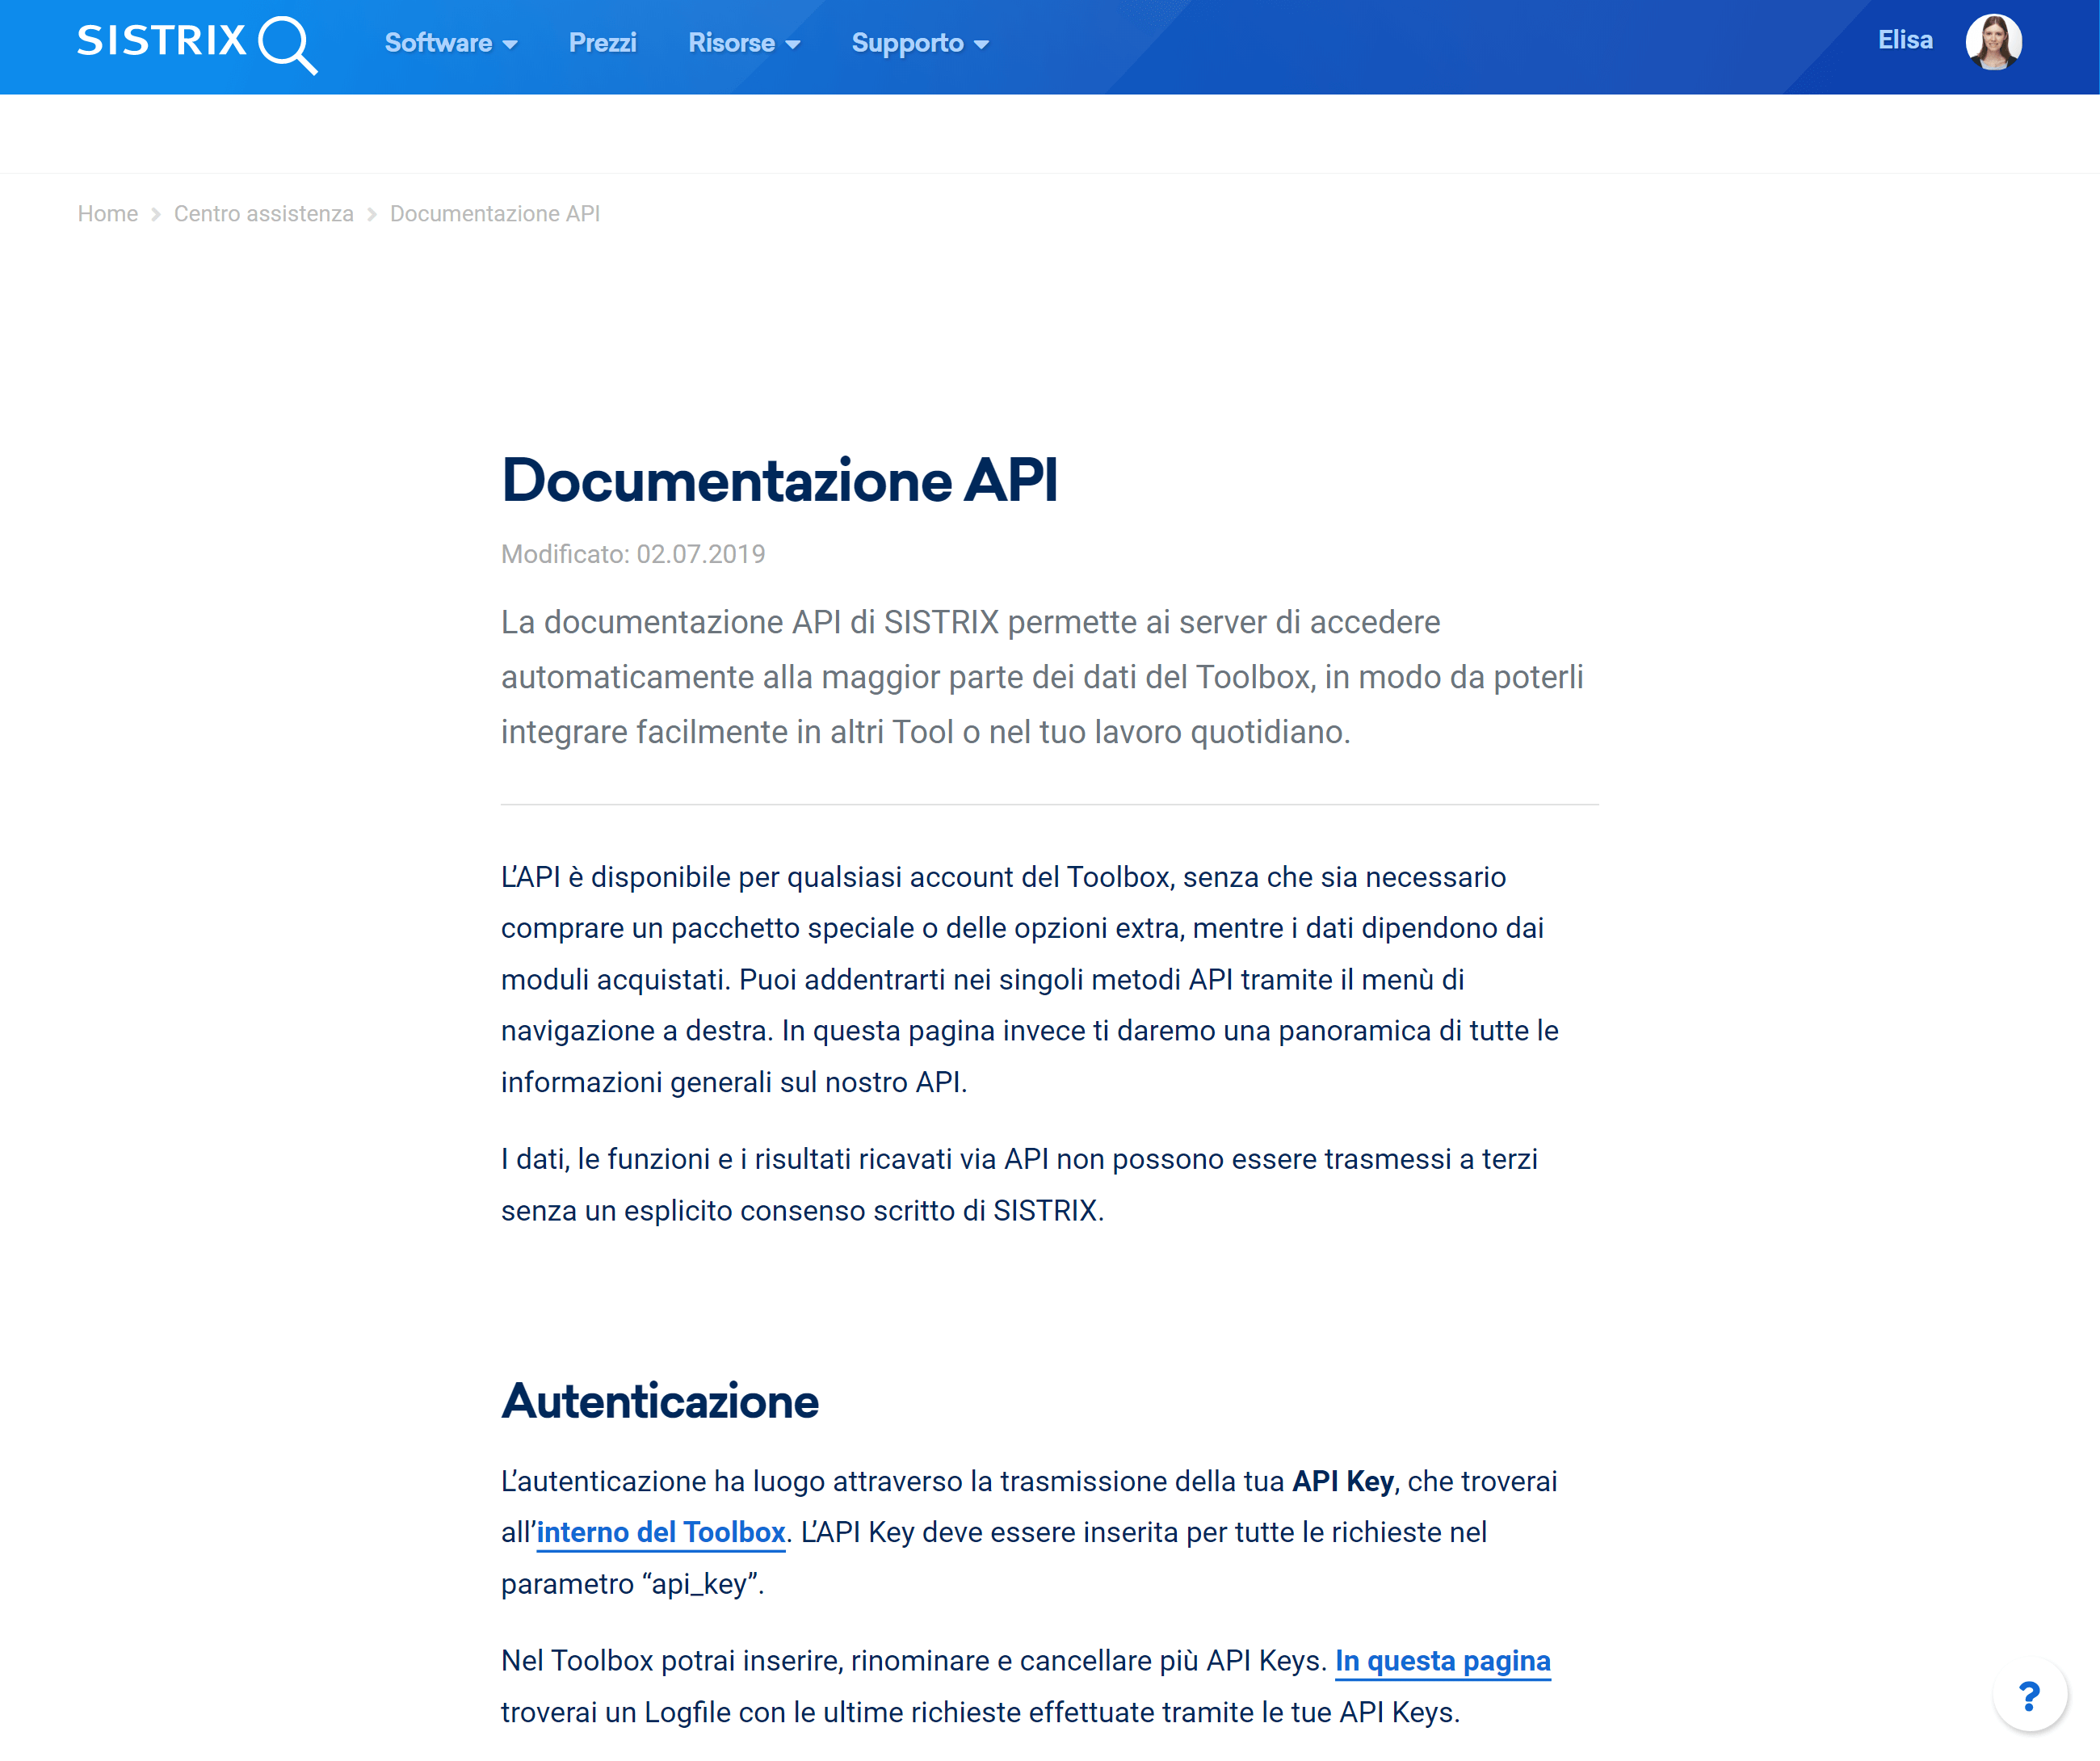
Task: Click Documentazione API breadcrumb item
Action: pos(494,214)
